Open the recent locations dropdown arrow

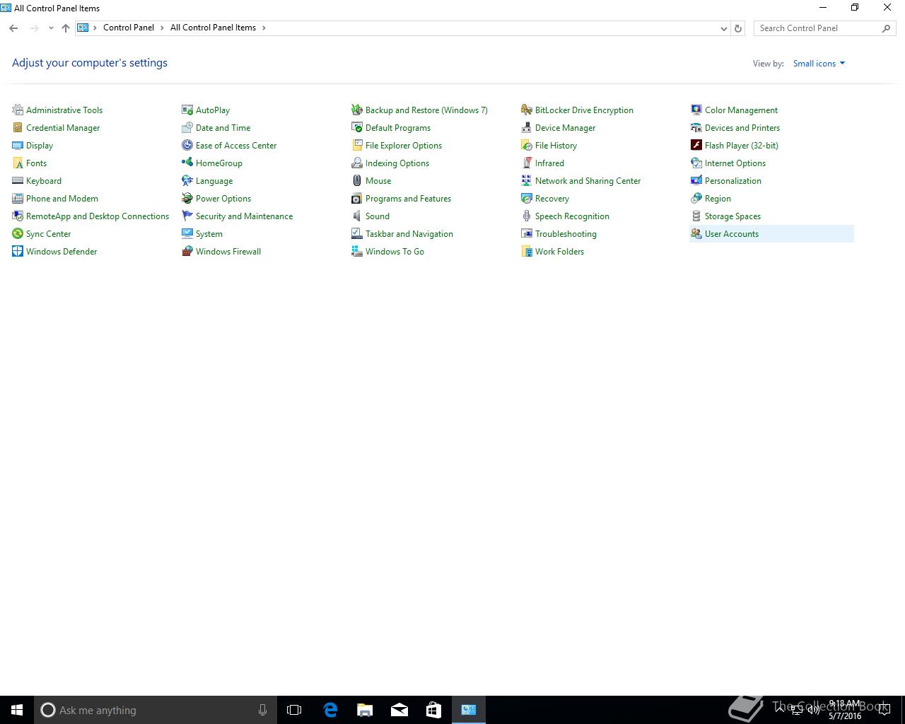click(x=51, y=28)
